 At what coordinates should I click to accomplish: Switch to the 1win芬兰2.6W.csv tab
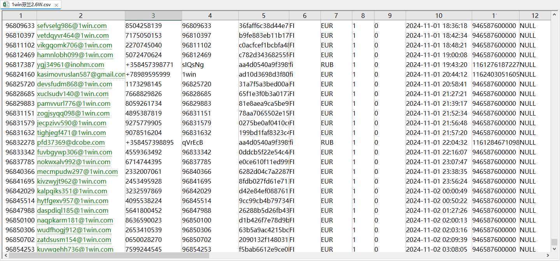(30, 5)
